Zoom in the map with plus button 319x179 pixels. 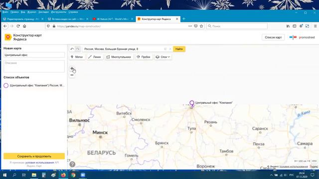(72, 69)
